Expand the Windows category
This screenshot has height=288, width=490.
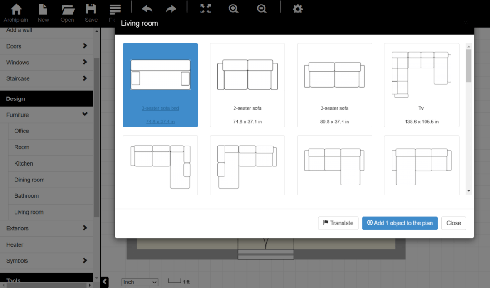(47, 63)
